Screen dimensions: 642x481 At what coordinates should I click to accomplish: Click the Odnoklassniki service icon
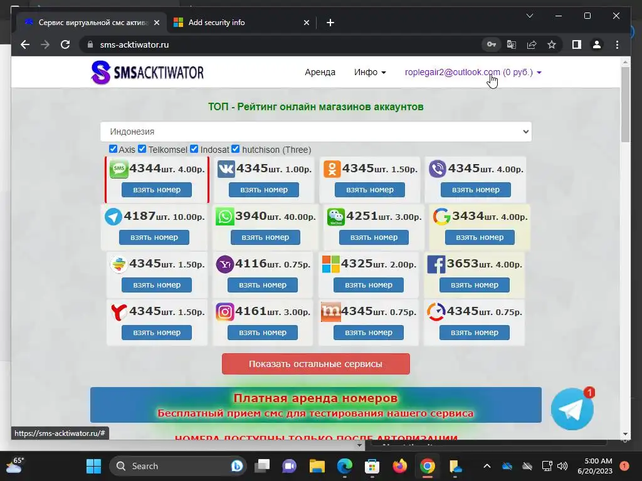(332, 169)
